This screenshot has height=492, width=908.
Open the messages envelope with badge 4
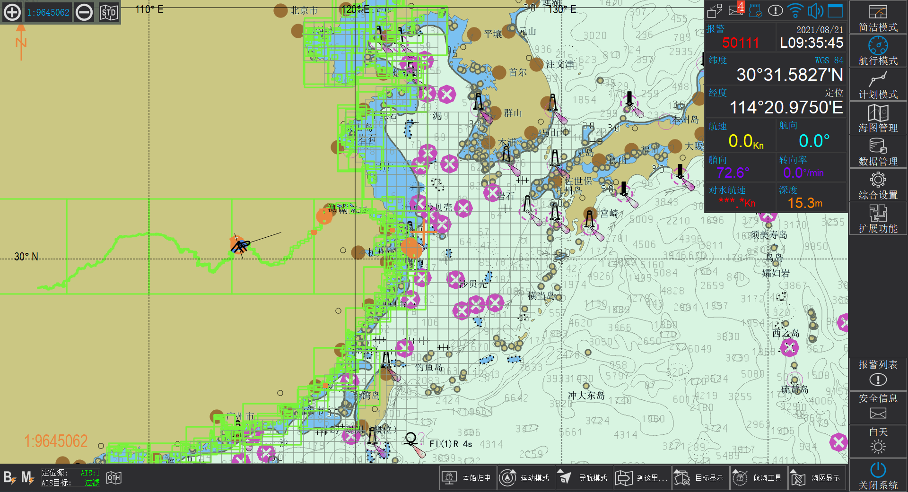tap(736, 9)
